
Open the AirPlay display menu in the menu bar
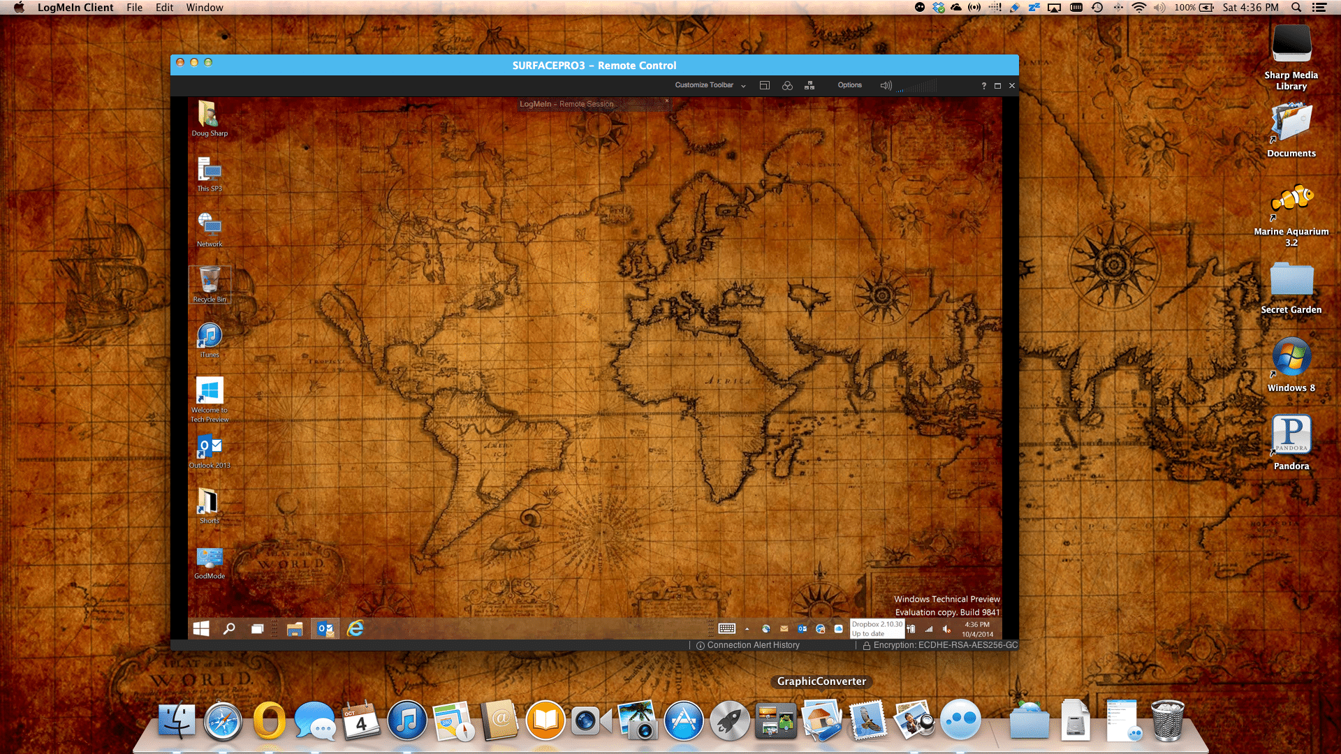(1055, 8)
